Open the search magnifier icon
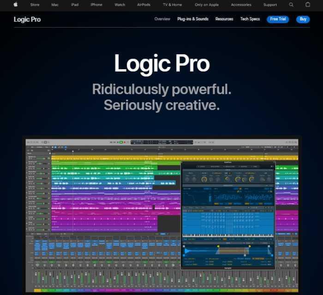This screenshot has height=295, width=323. (291, 5)
